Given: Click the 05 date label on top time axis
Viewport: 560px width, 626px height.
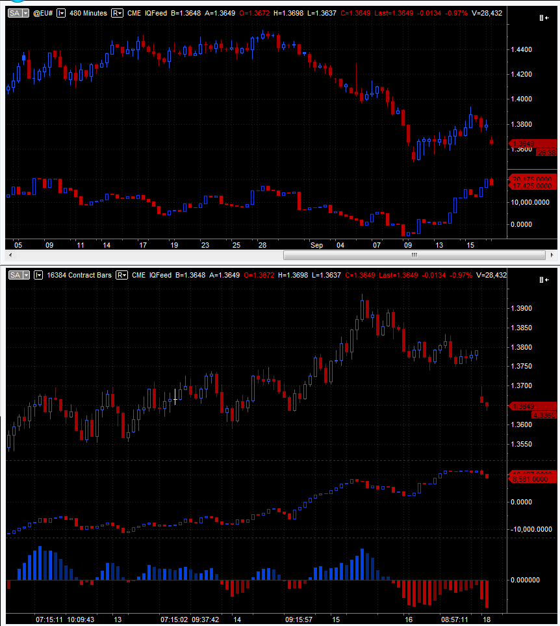Looking at the screenshot, I should (18, 245).
